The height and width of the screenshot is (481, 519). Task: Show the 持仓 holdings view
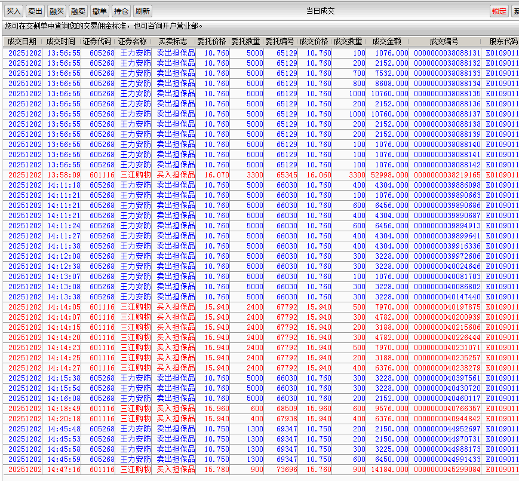click(121, 11)
